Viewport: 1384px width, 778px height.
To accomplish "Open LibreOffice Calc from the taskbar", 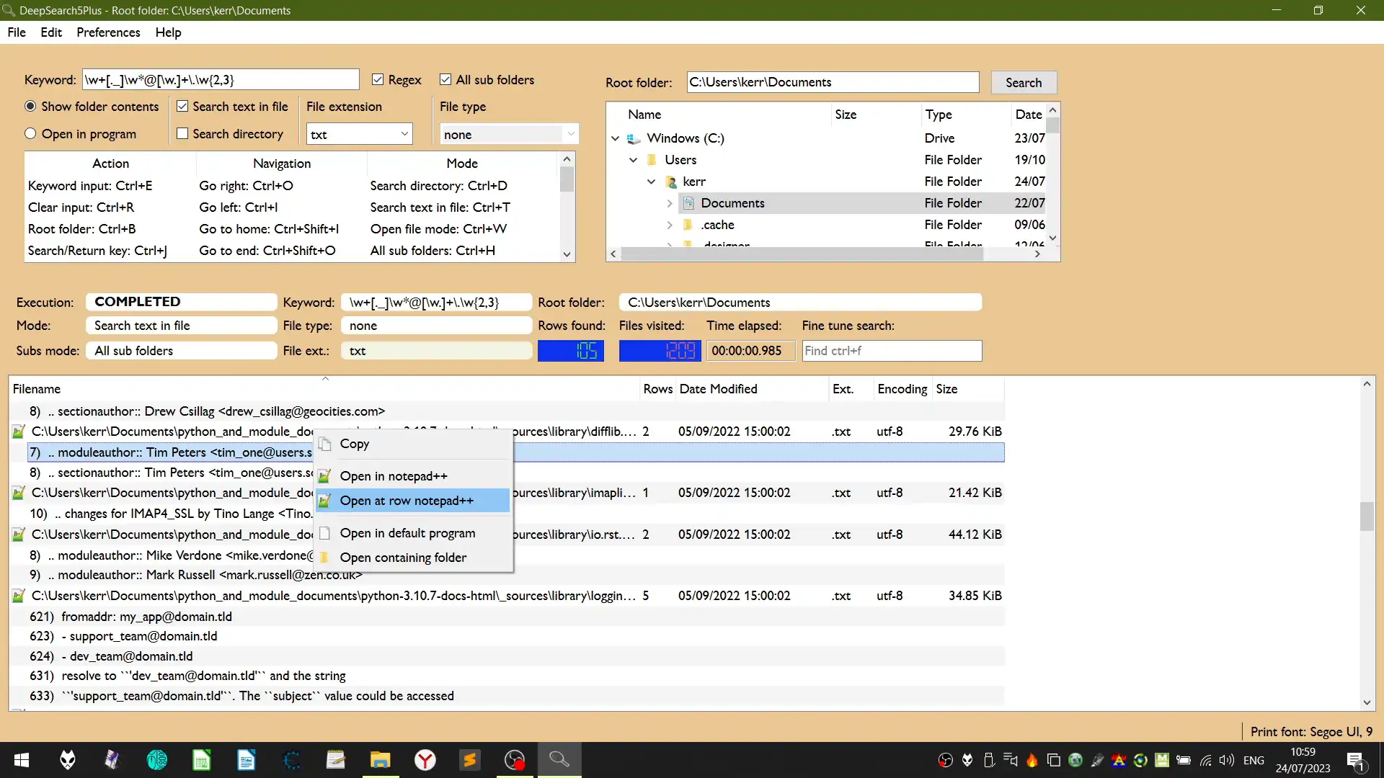I will pyautogui.click(x=201, y=760).
